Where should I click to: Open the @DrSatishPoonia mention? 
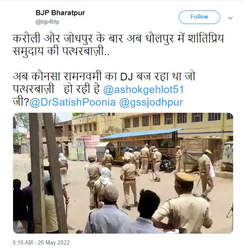pos(73,102)
